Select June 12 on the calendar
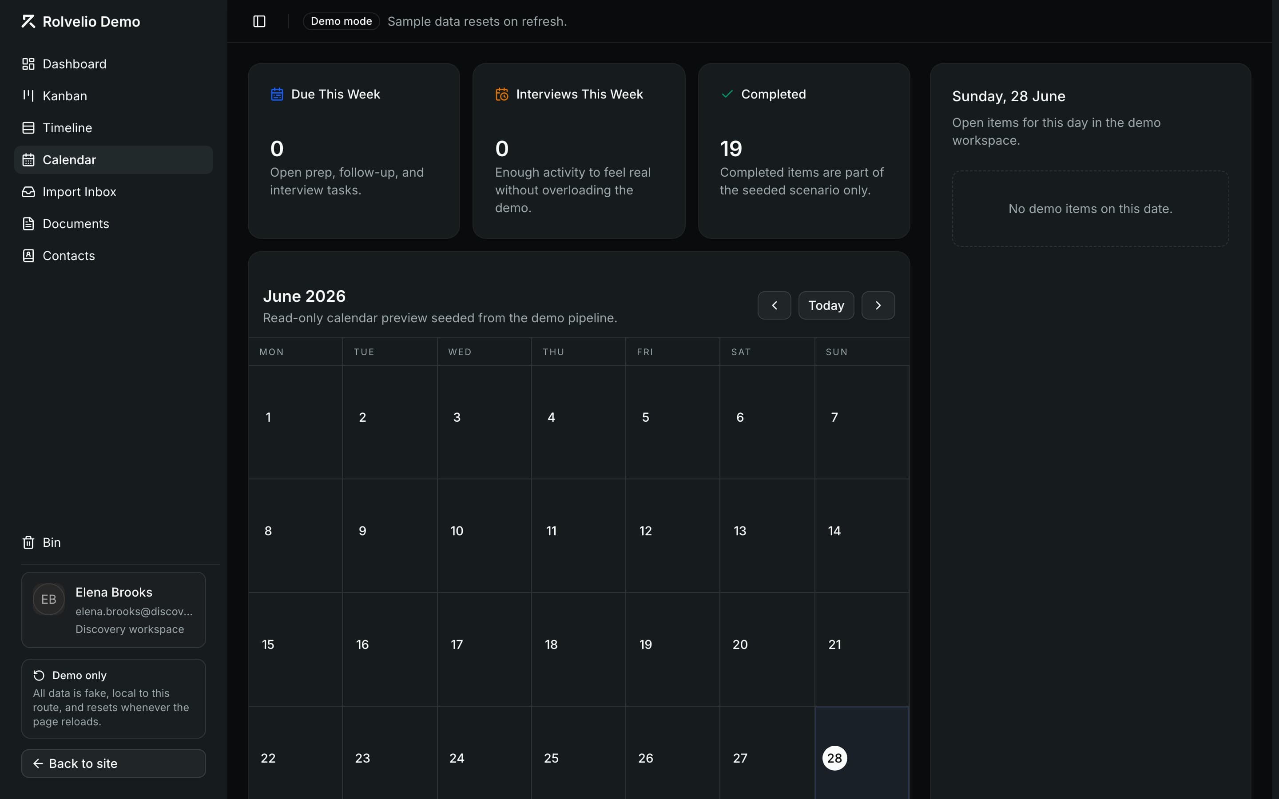Image resolution: width=1279 pixels, height=799 pixels. pyautogui.click(x=672, y=535)
